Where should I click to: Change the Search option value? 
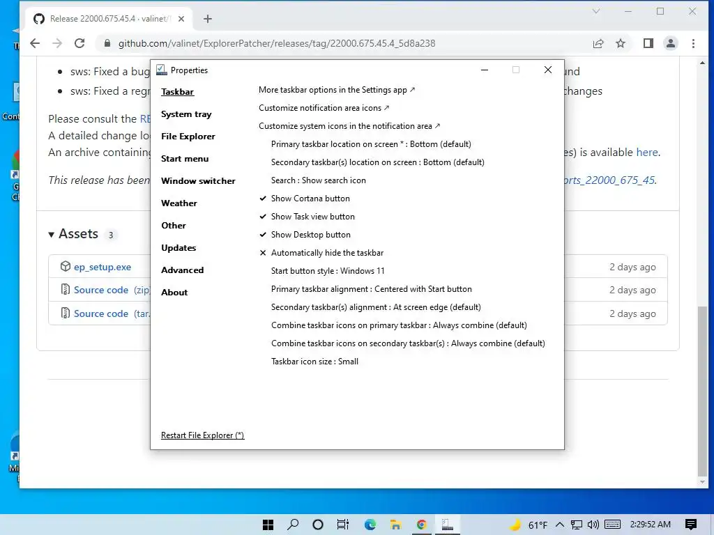[318, 180]
